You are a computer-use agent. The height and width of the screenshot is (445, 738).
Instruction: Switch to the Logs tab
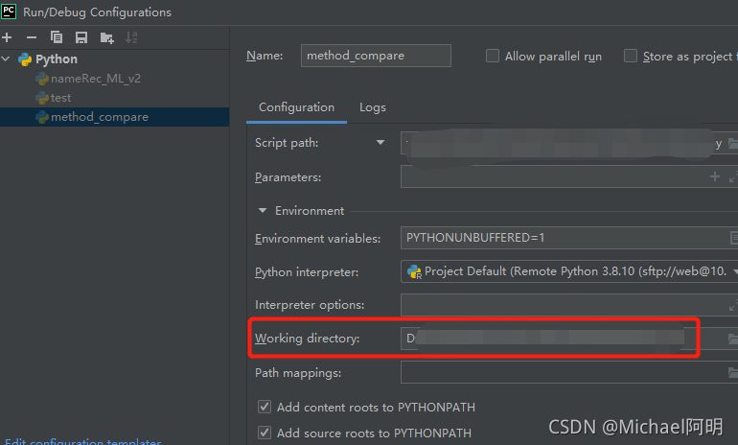pyautogui.click(x=372, y=107)
